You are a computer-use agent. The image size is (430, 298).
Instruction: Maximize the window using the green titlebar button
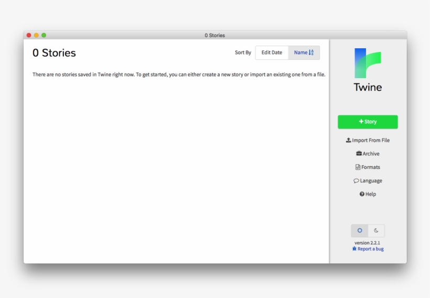(x=44, y=35)
